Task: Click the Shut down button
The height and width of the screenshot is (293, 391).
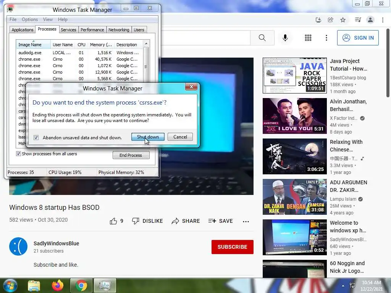Action: click(x=148, y=137)
